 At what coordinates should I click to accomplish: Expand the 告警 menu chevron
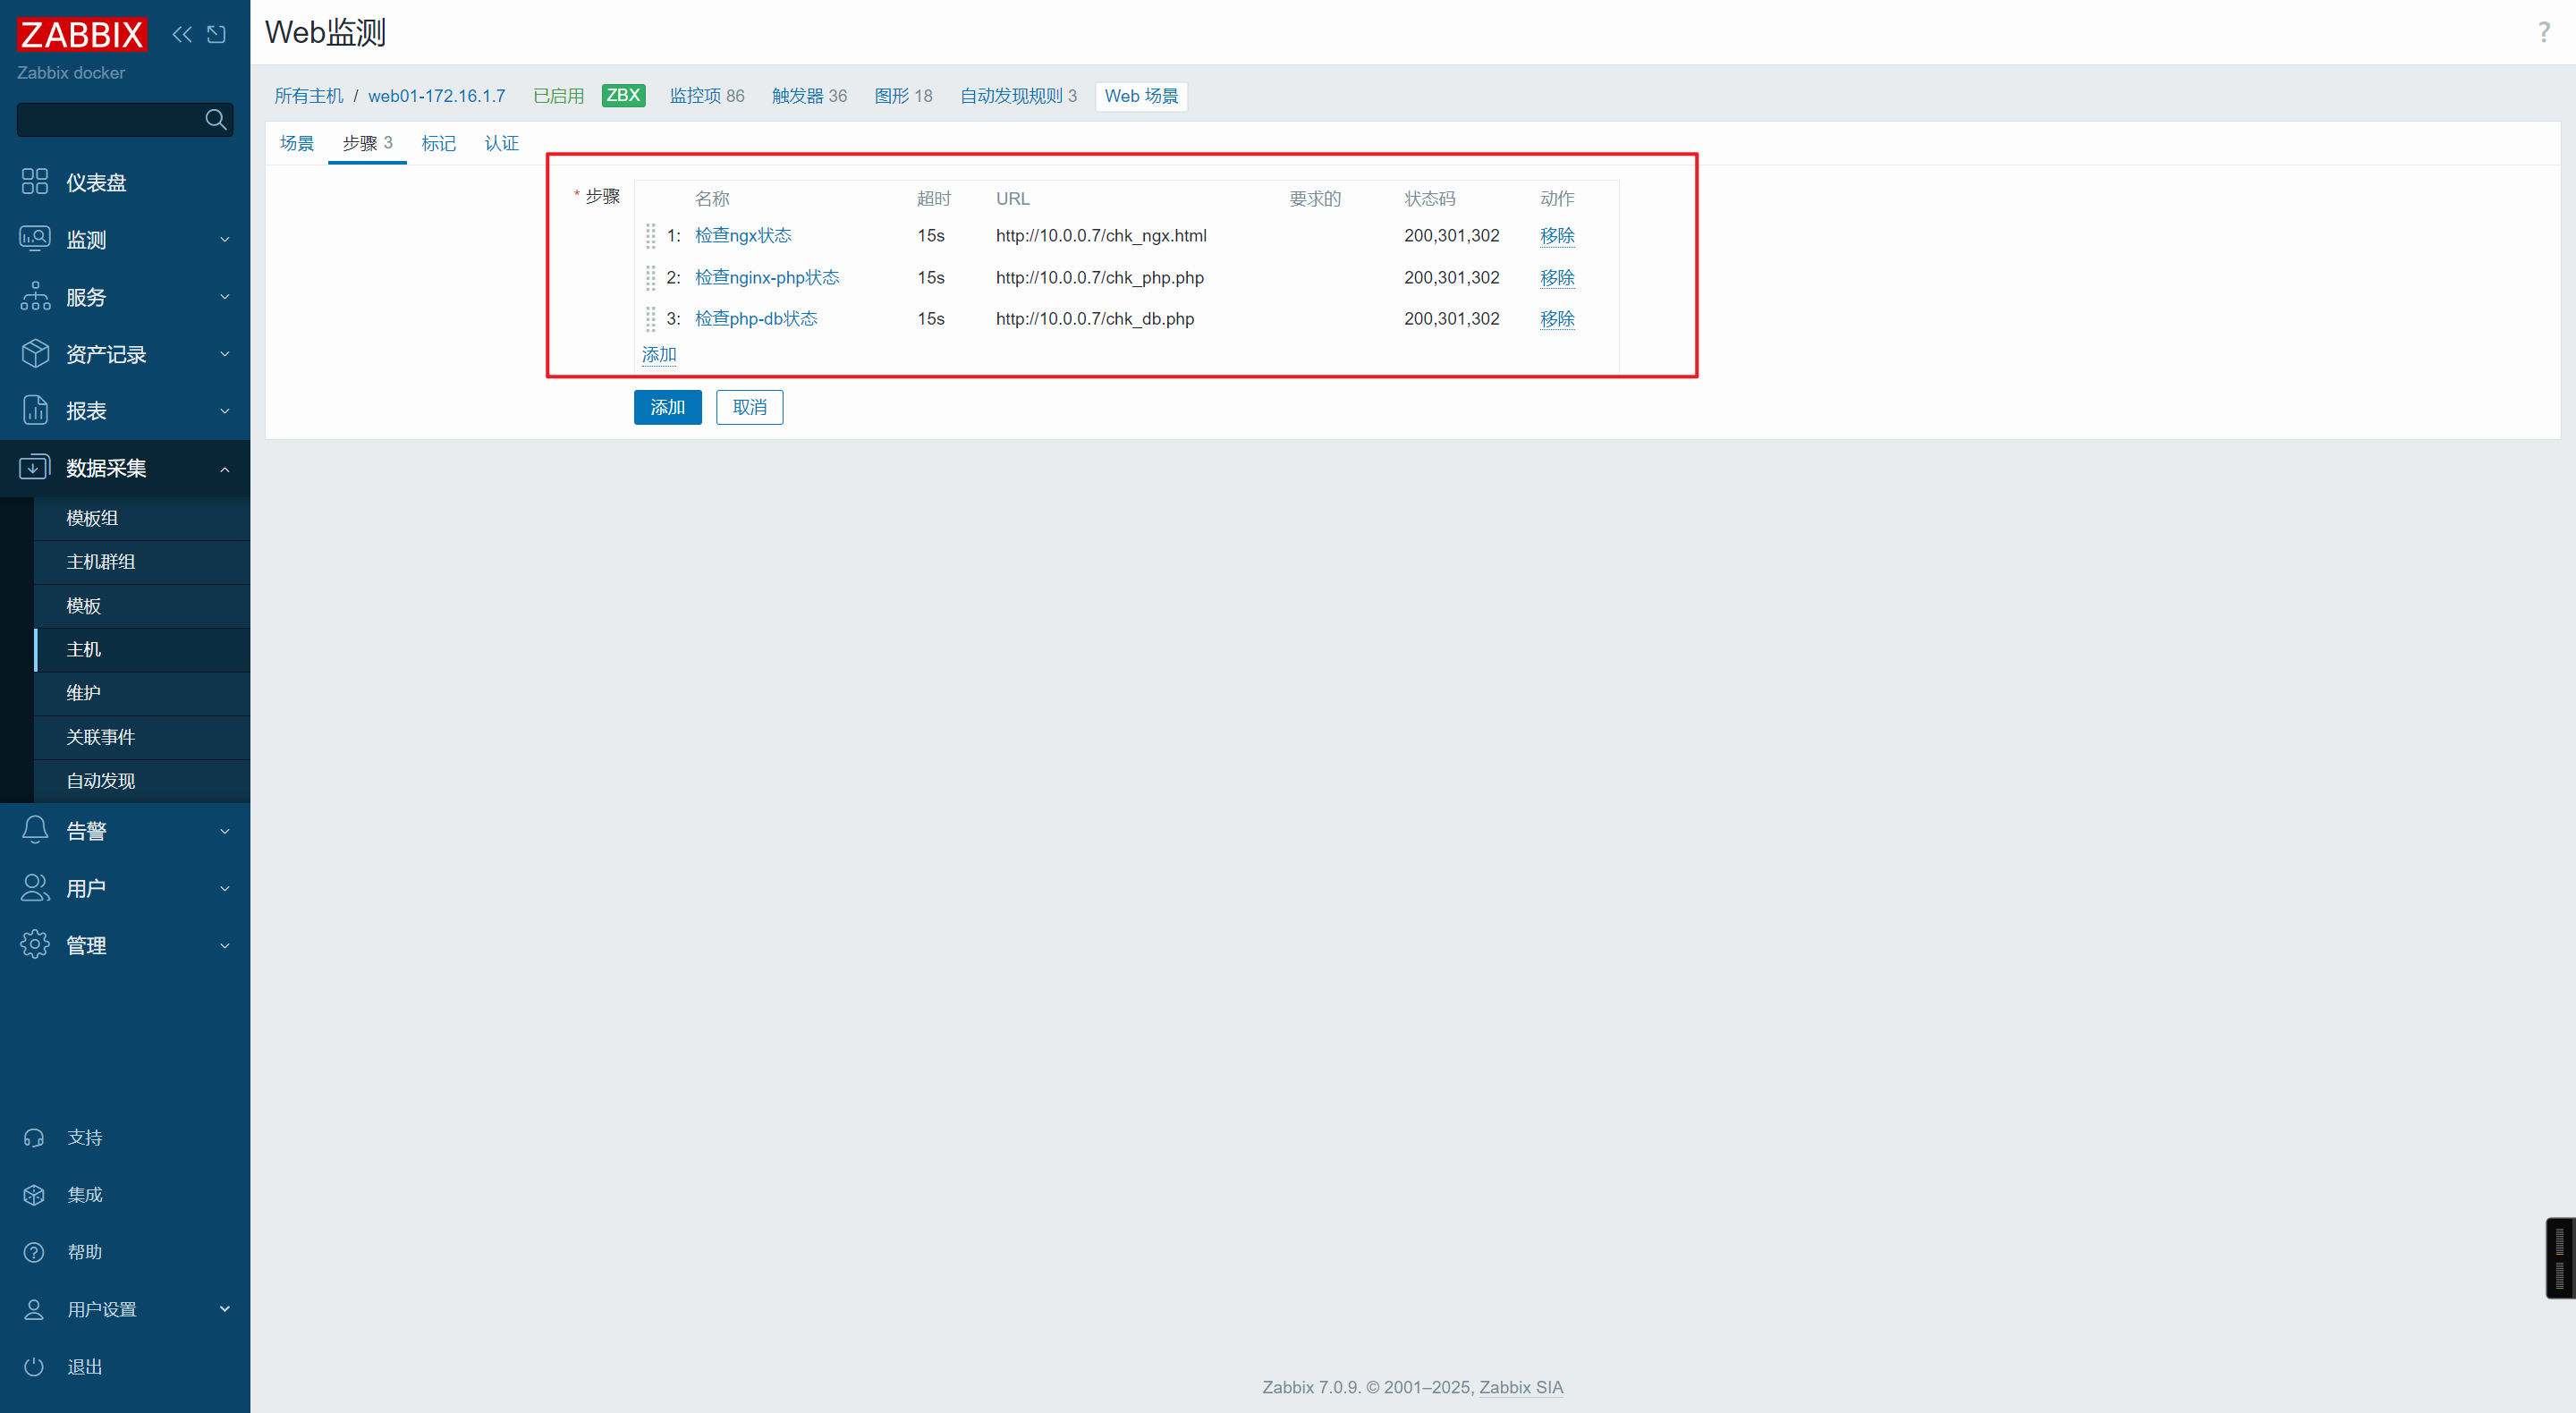[225, 831]
